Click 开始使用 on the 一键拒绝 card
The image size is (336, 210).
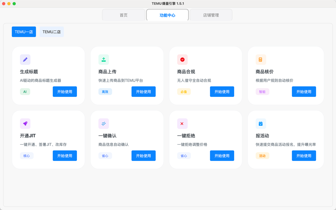(222, 156)
